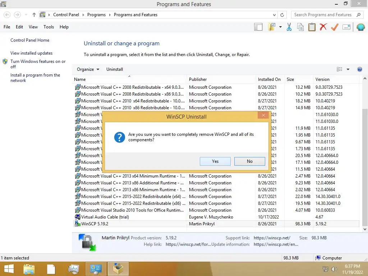The height and width of the screenshot is (276, 368).
Task: Click Control Panel in breadcrumb path
Action: point(66,15)
